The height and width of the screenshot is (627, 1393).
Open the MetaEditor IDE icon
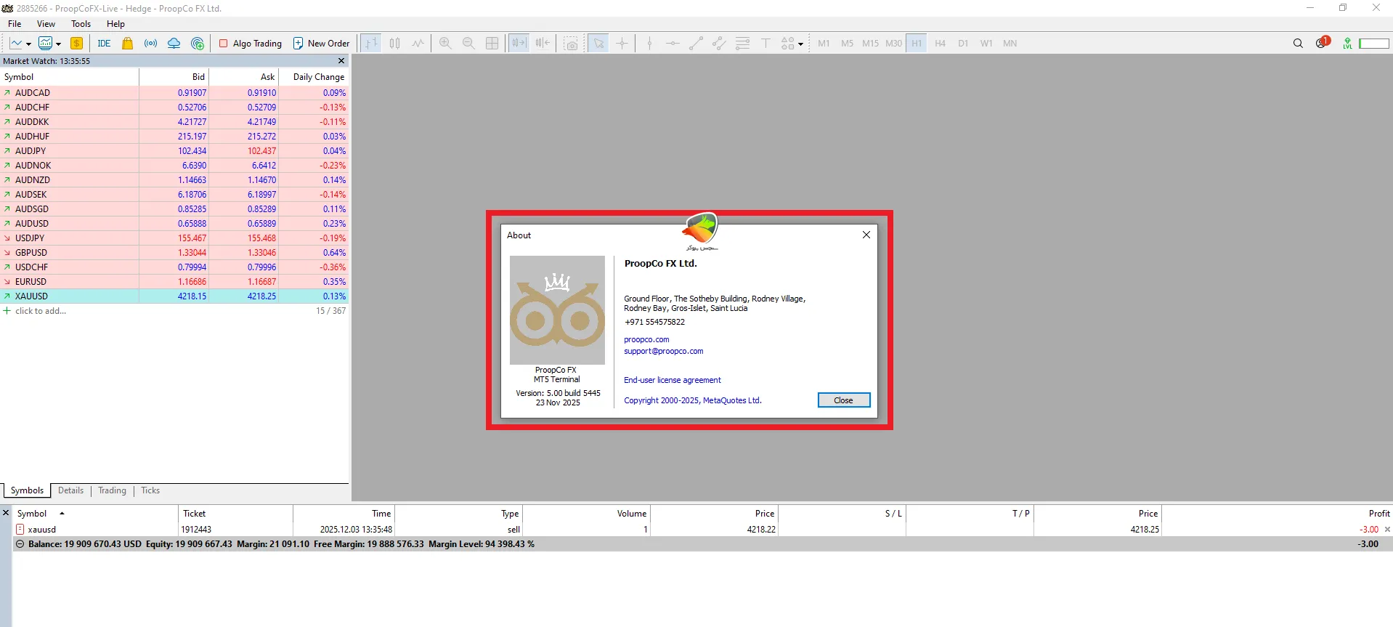[104, 44]
